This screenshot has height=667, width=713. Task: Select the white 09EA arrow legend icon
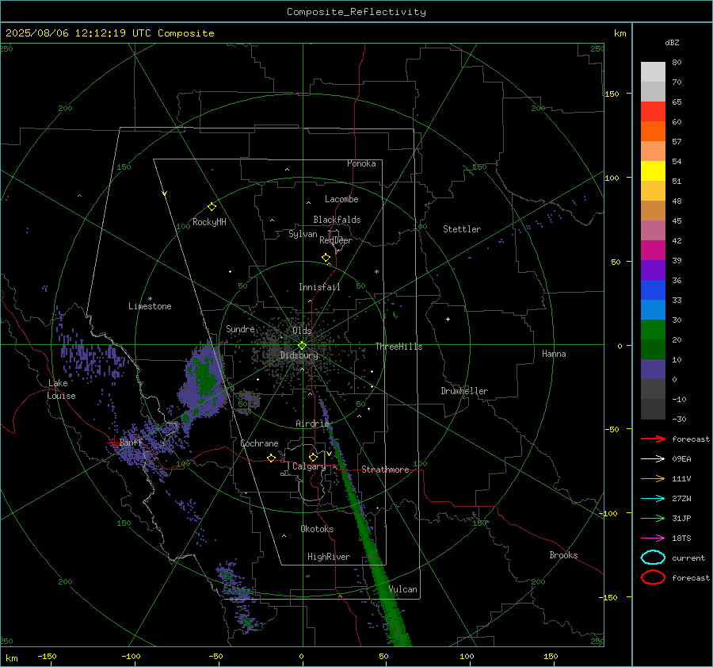coord(653,458)
